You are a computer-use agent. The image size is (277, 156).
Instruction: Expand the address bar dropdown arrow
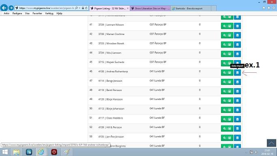(79, 8)
